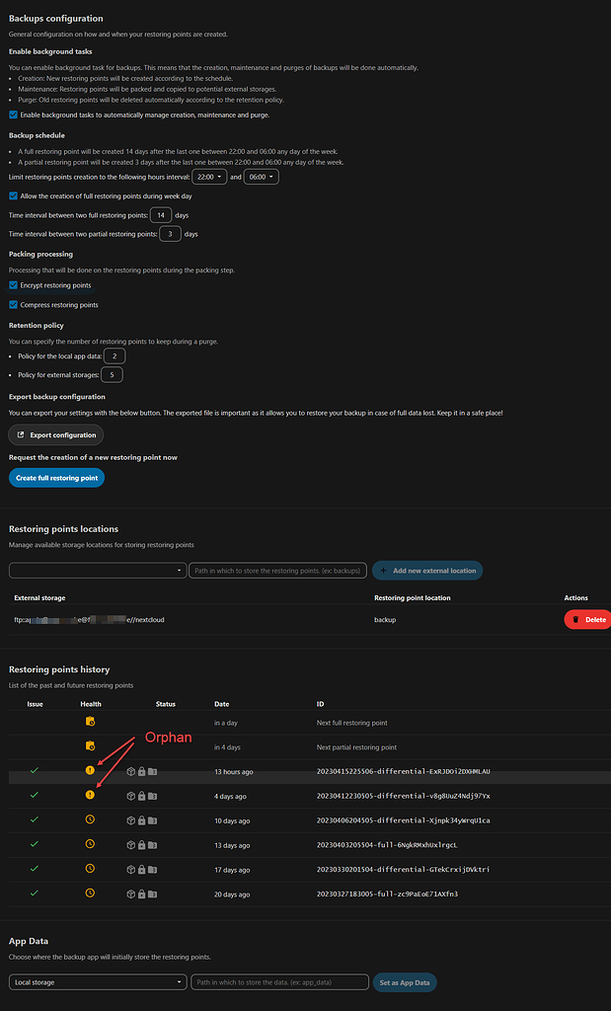Select ID 20230406204505-differential-Xjnpk34yWrqU1ca
Image resolution: width=611 pixels, height=1011 pixels.
tap(404, 820)
